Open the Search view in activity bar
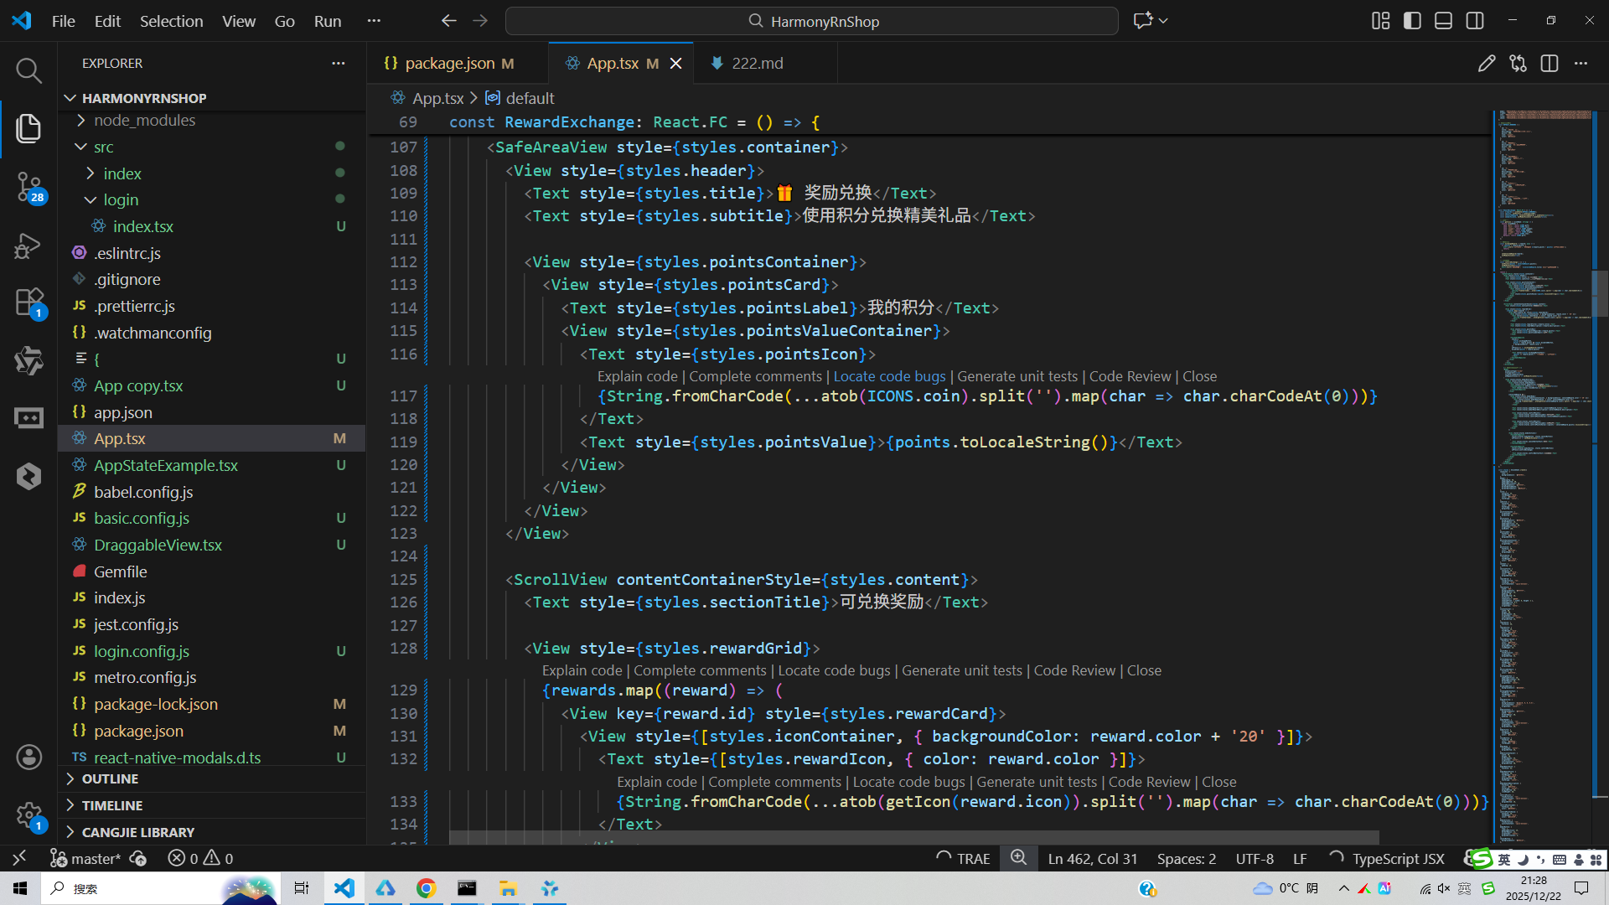 pyautogui.click(x=28, y=71)
